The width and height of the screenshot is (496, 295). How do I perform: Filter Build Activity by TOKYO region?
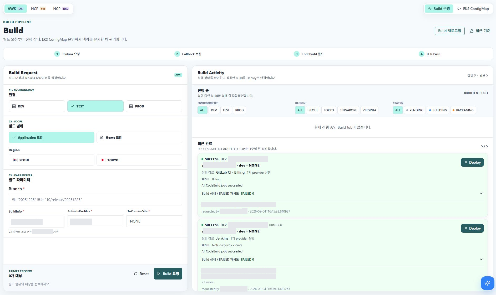point(329,110)
